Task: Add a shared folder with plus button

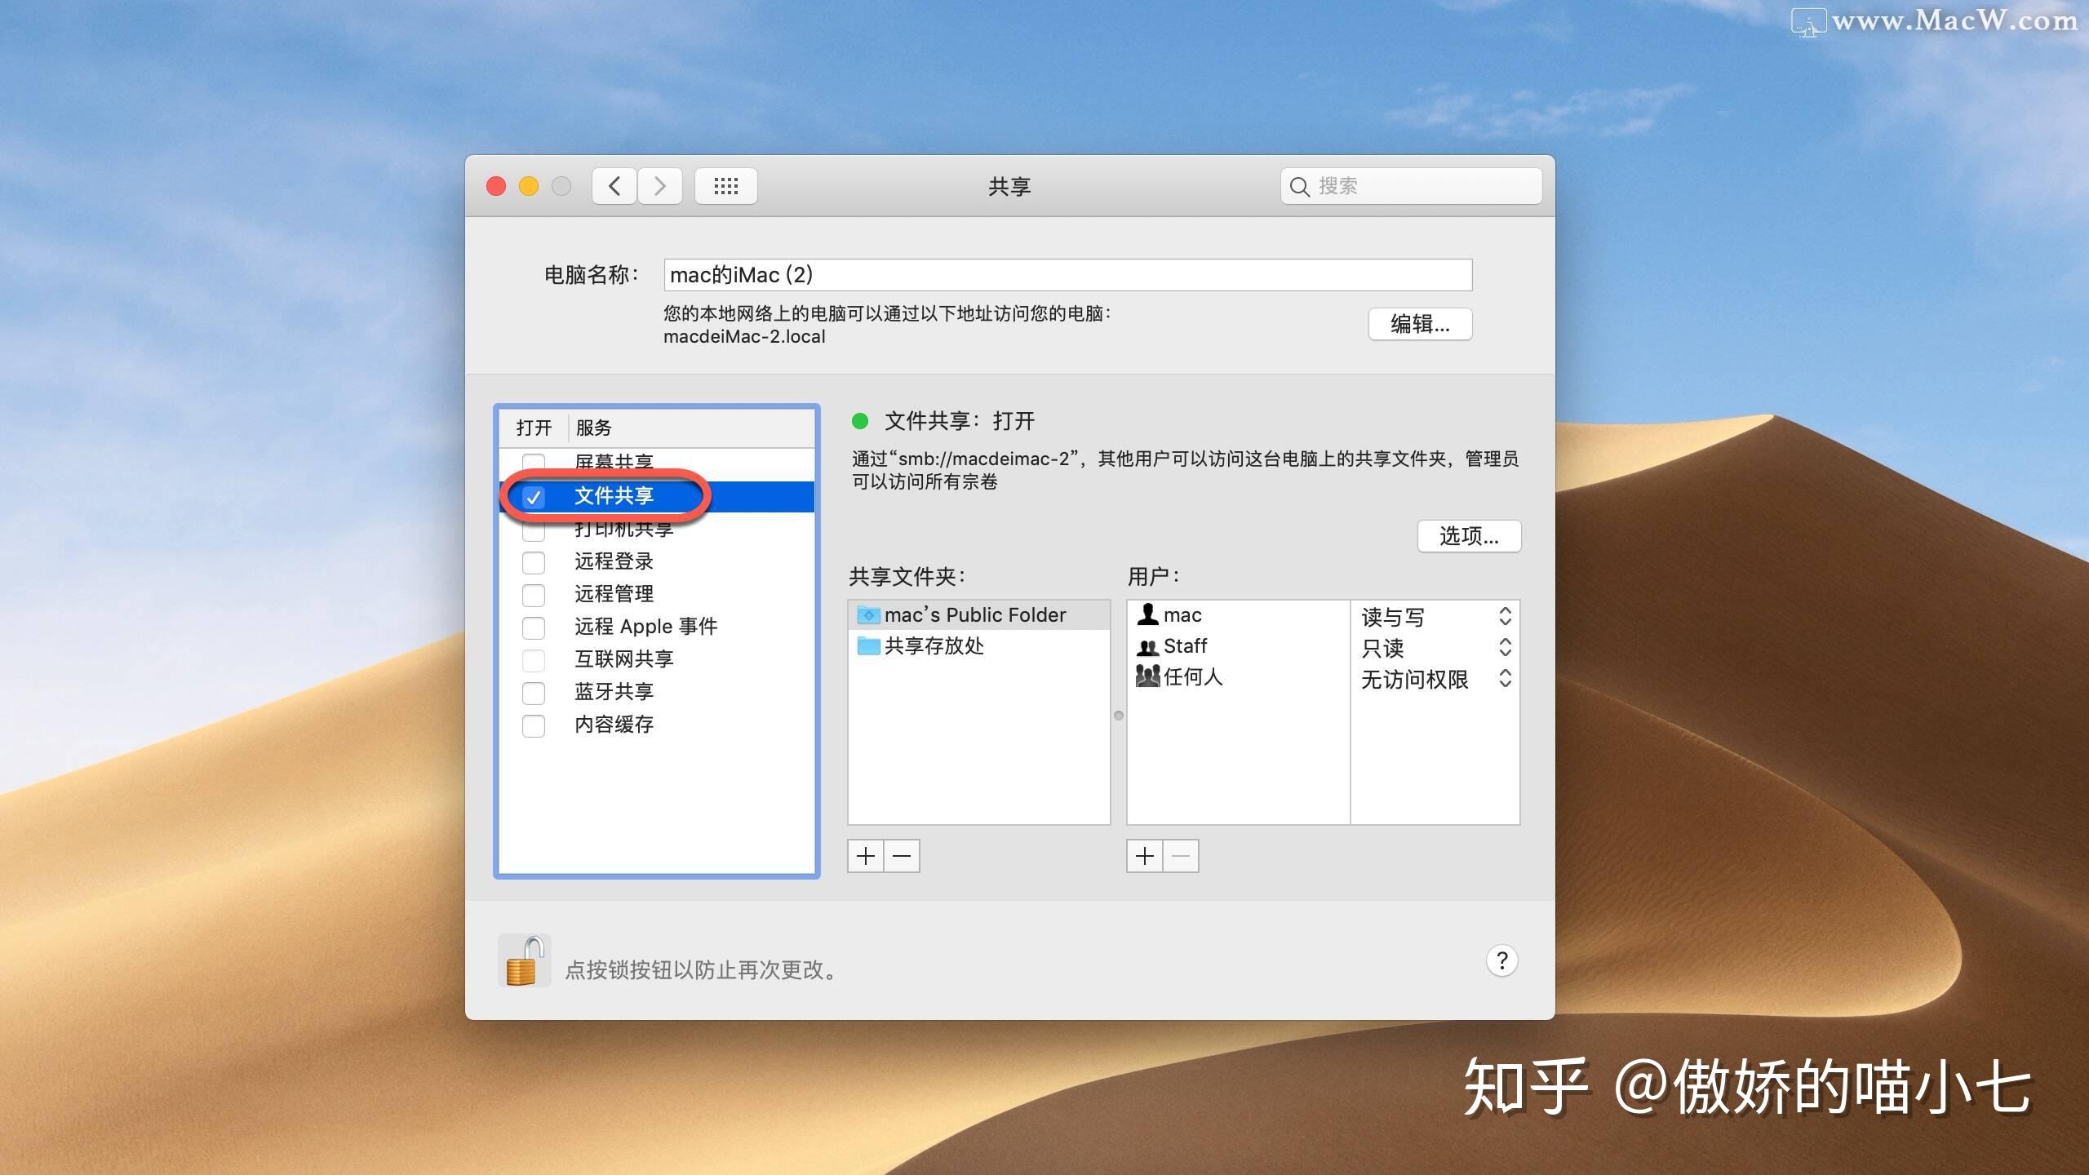Action: point(866,856)
